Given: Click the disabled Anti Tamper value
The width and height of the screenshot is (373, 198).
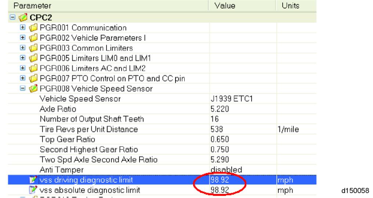Looking at the screenshot, I should click(x=226, y=170).
